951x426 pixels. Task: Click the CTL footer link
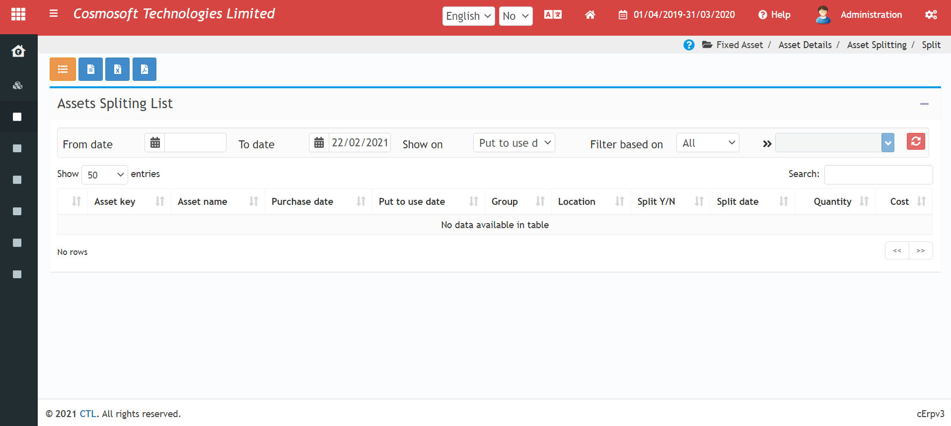88,414
